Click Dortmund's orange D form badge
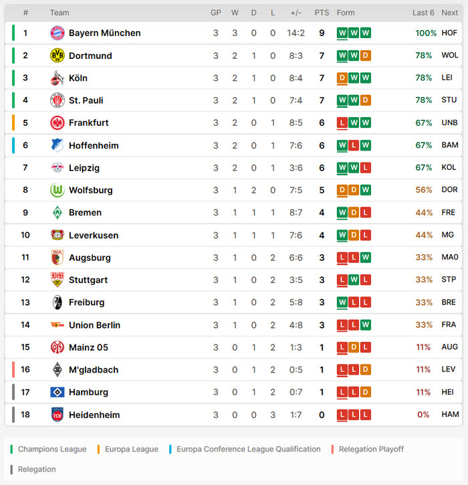Viewport: 468px width, 485px height. coord(365,56)
